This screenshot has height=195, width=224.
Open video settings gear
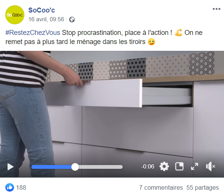[164, 166]
